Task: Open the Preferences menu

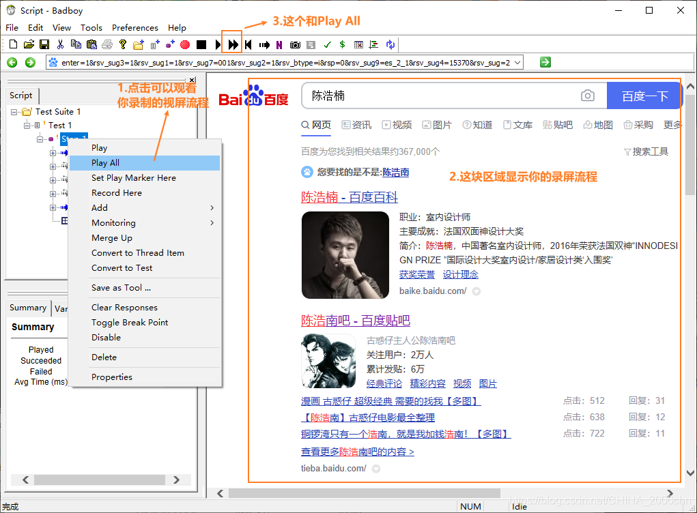Action: tap(134, 27)
